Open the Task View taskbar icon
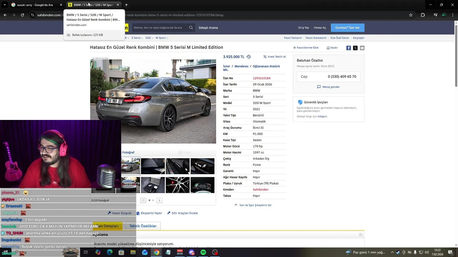458x257 pixels. point(86,252)
